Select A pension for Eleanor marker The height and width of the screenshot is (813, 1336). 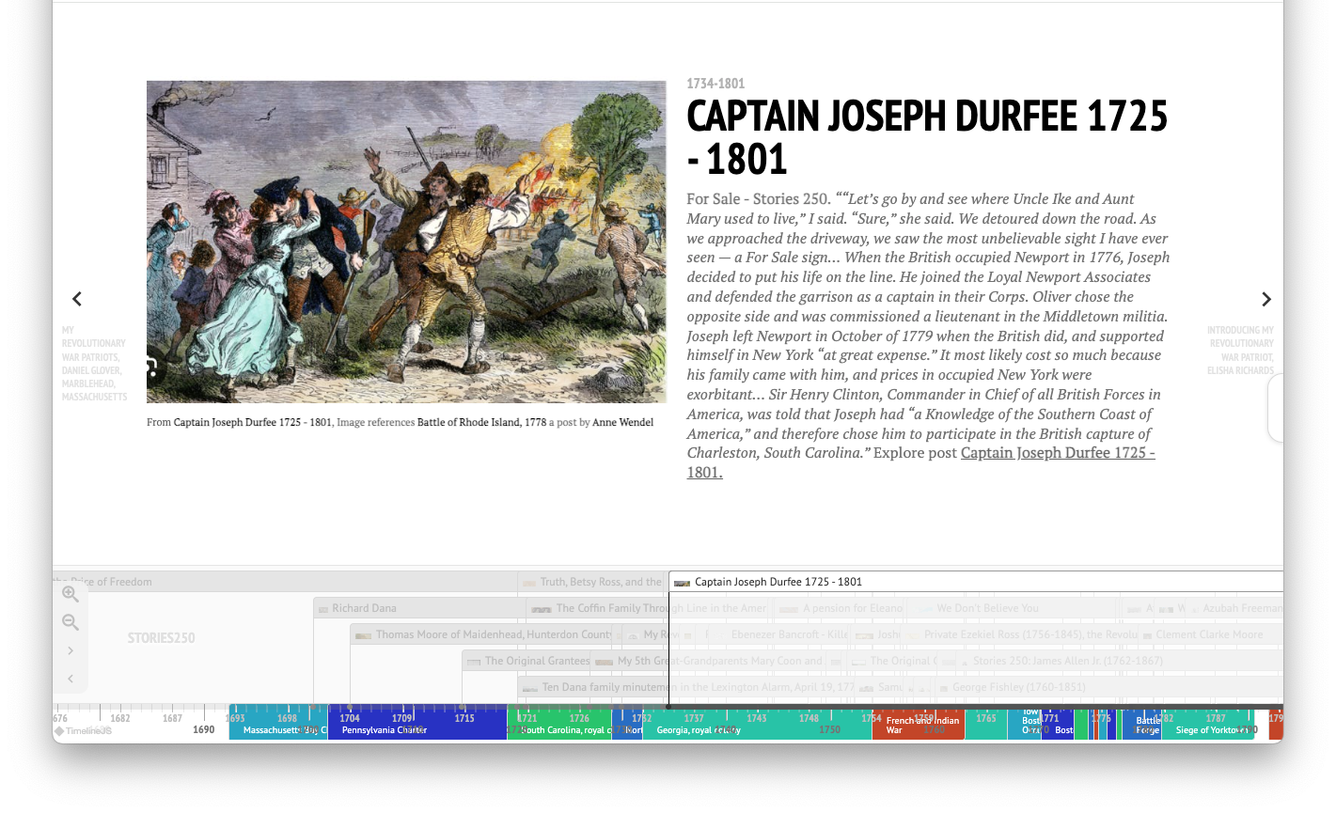click(839, 608)
